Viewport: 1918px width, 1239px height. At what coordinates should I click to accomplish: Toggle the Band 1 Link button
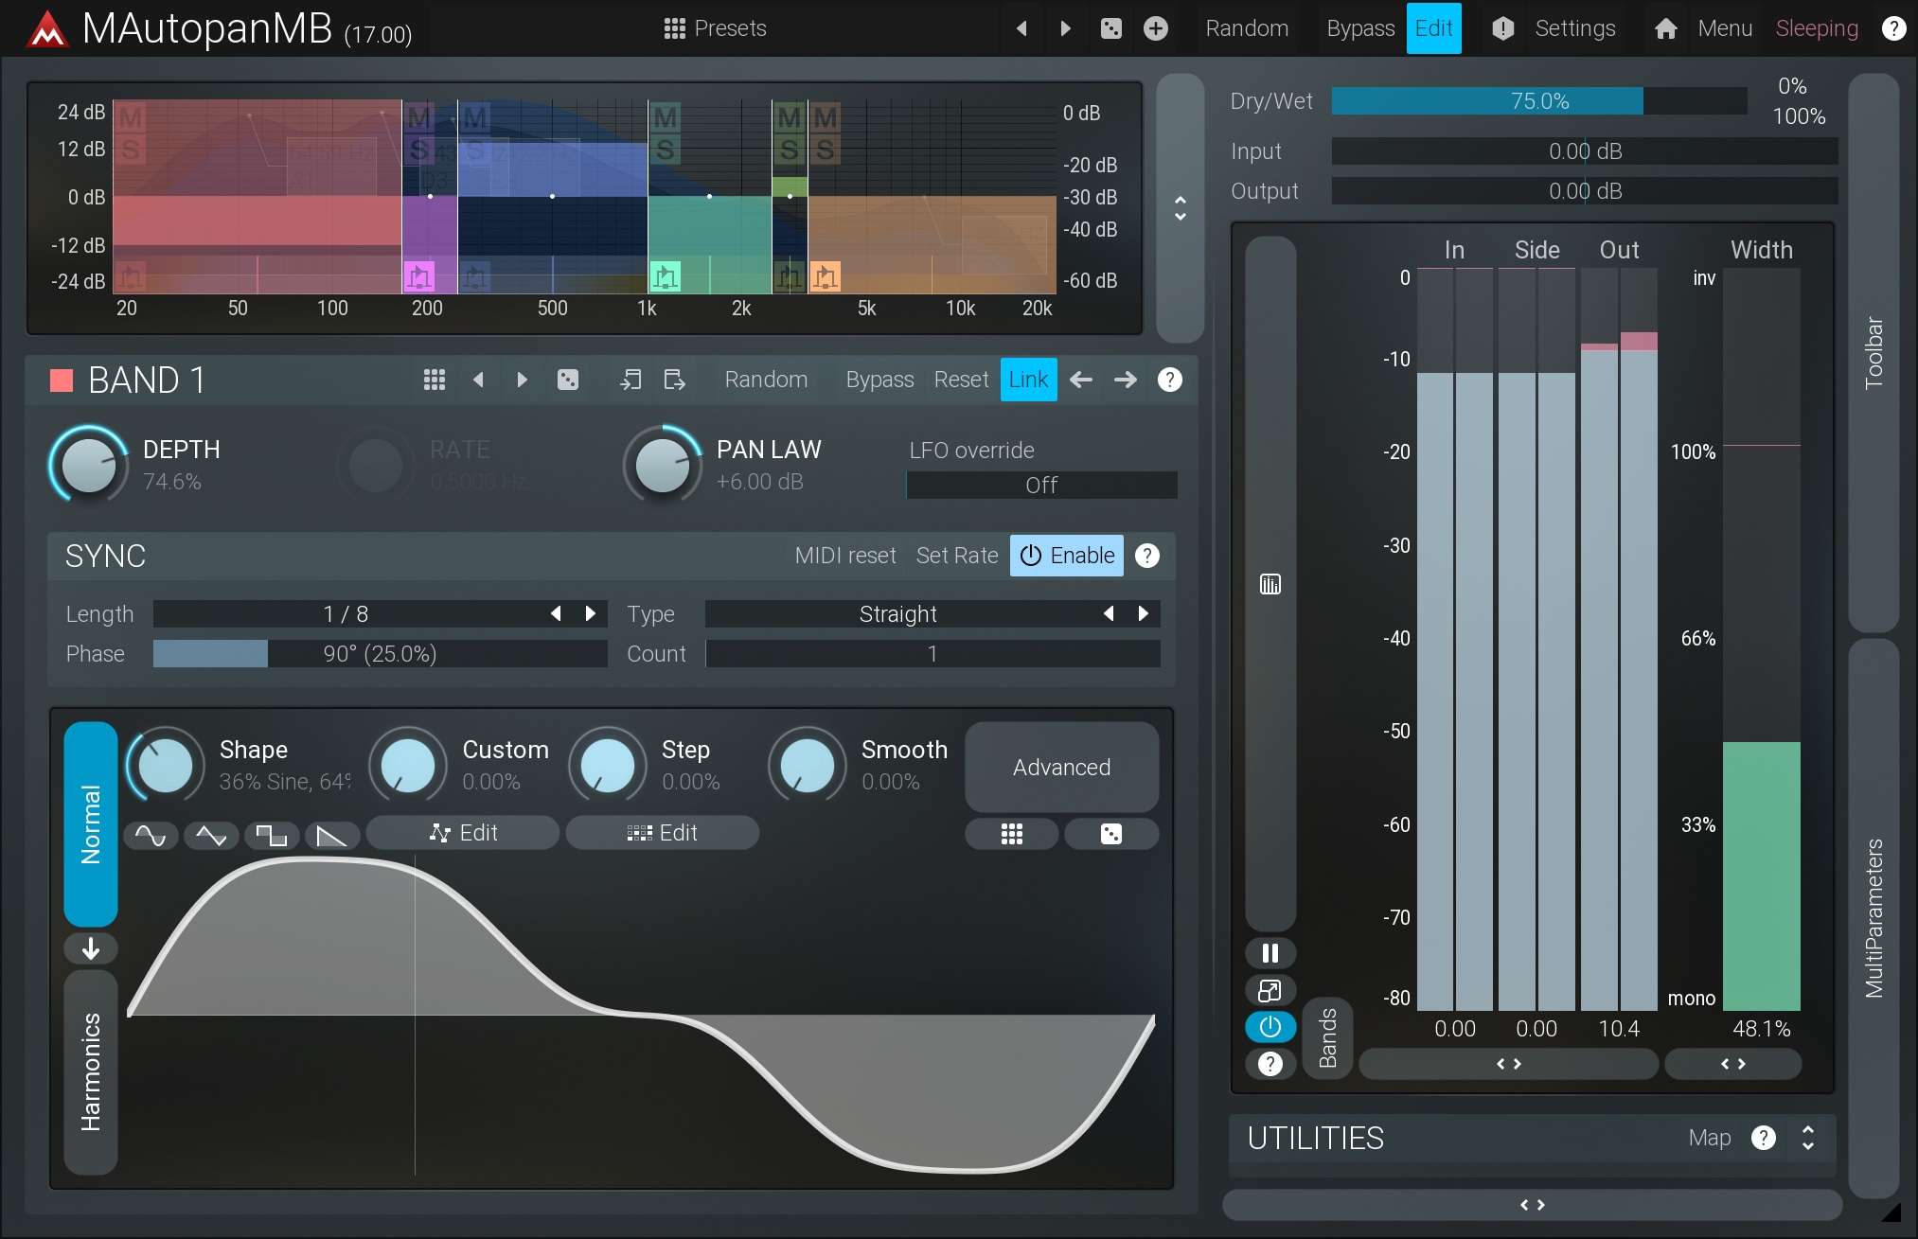(1027, 380)
